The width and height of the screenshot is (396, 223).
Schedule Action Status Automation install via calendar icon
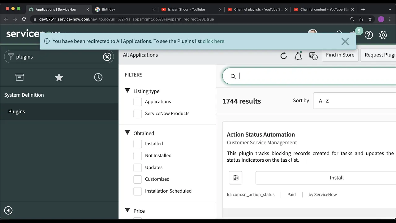[235, 178]
